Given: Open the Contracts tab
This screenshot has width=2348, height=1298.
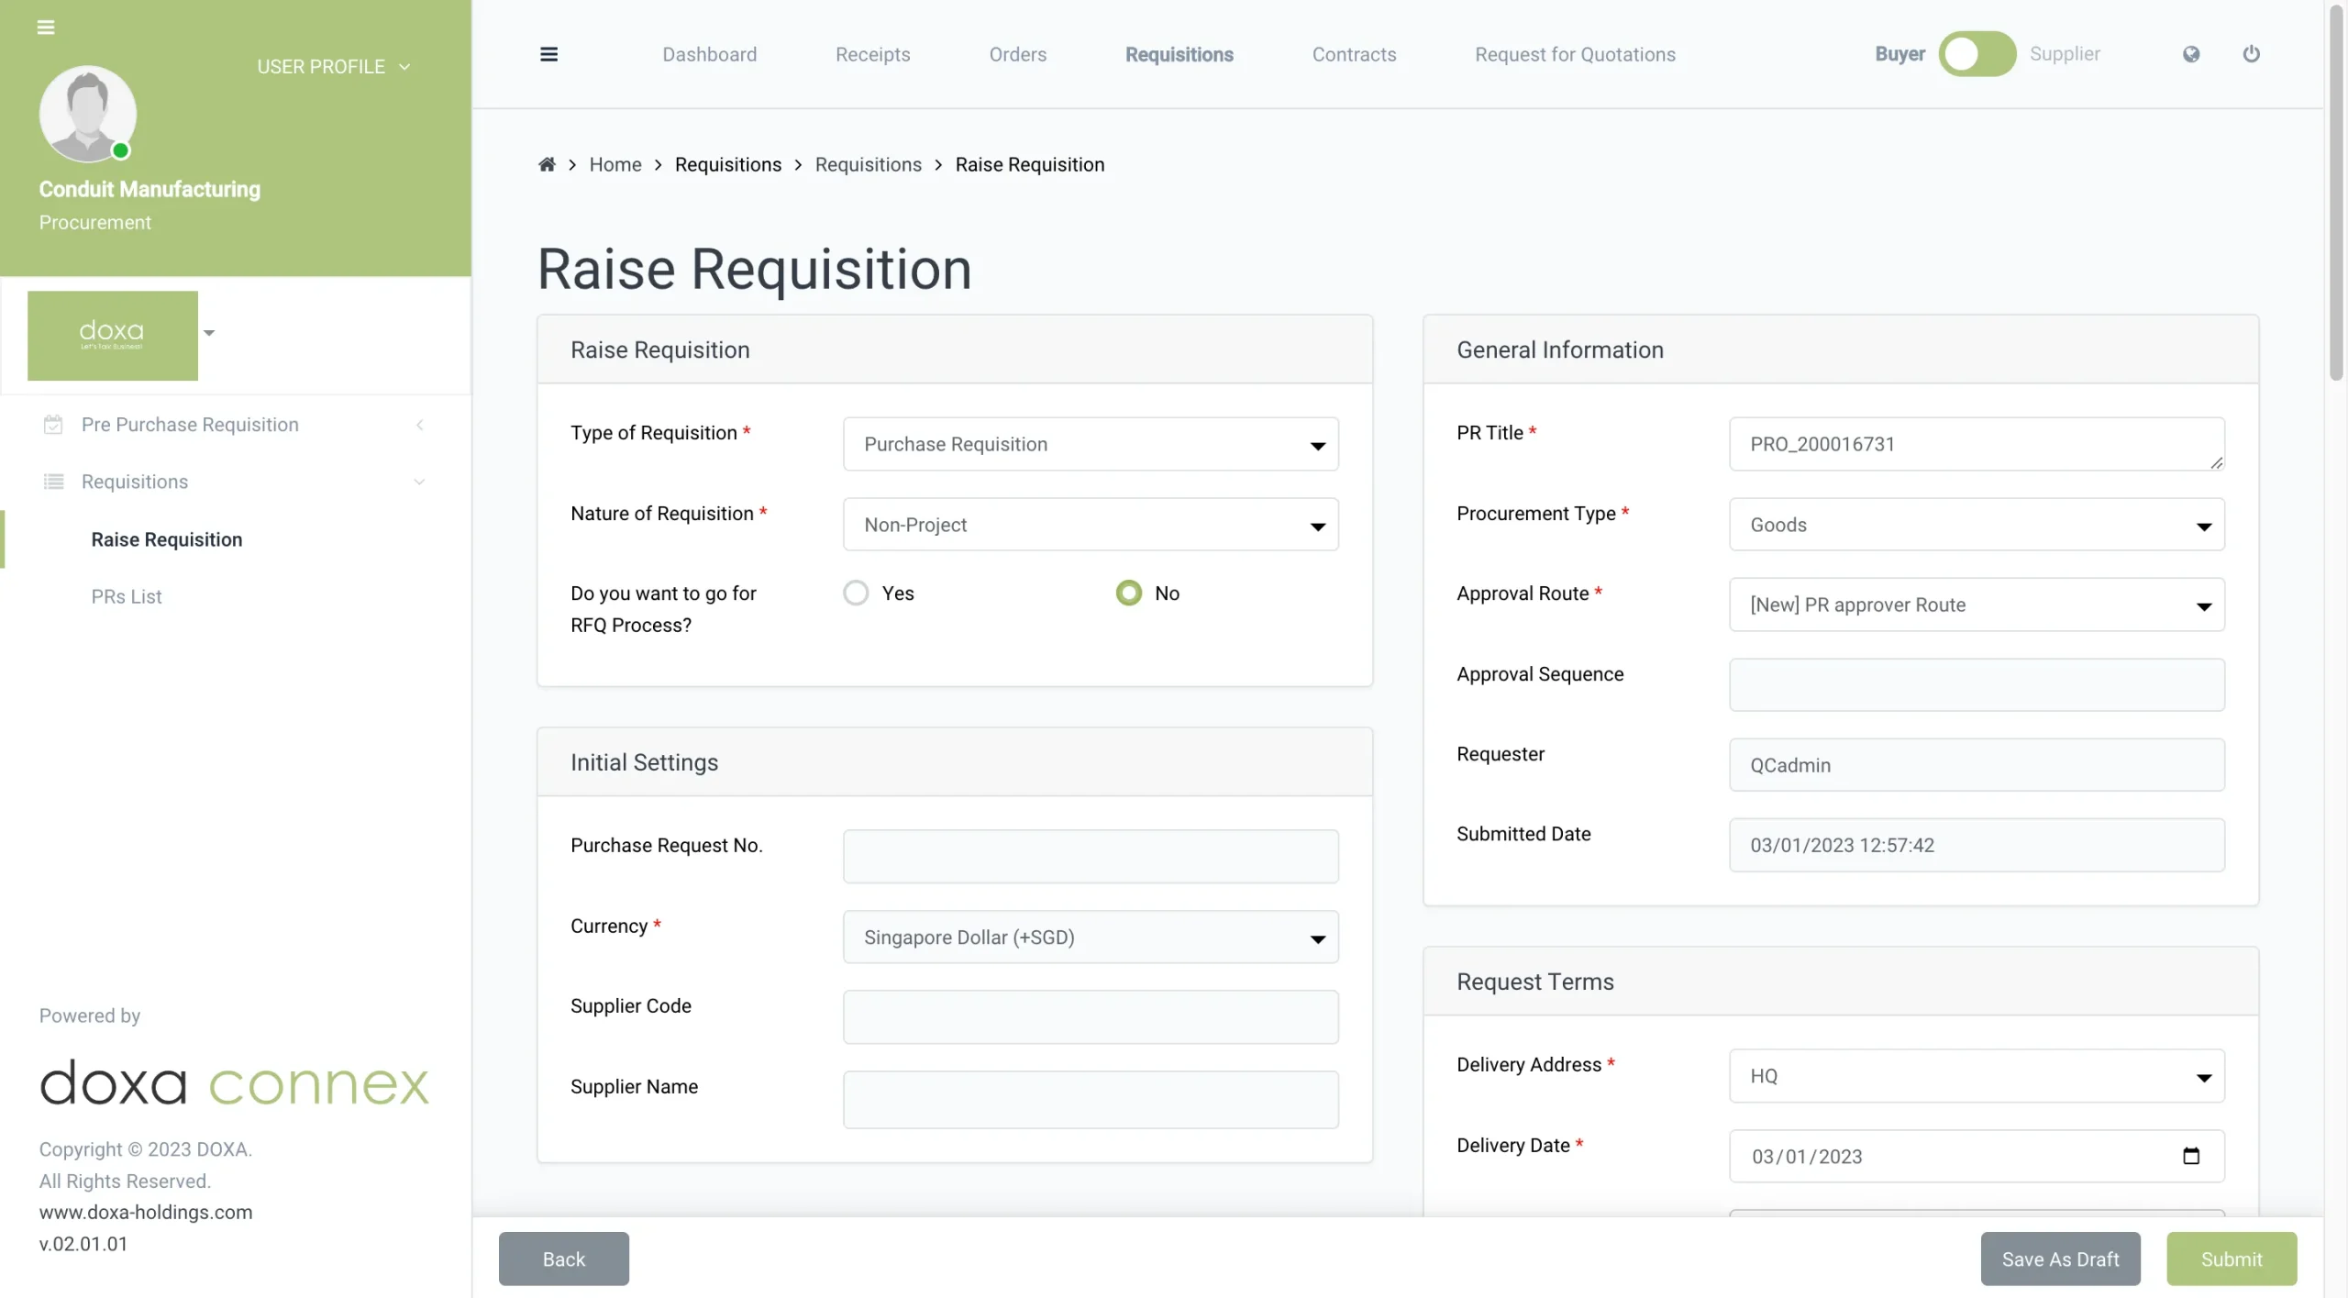Looking at the screenshot, I should coord(1353,54).
